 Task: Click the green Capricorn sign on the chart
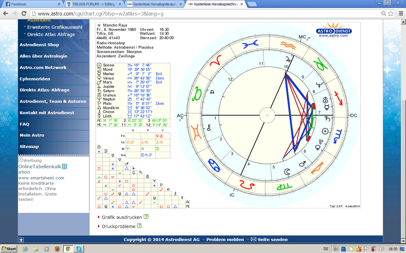(320, 64)
